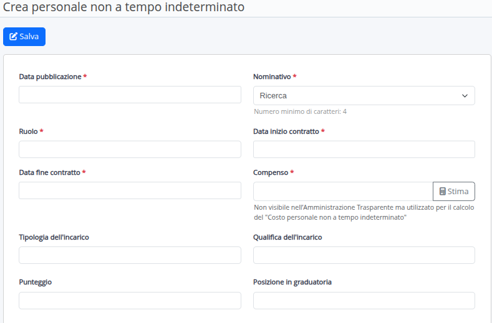Select the Tipologia dell'incarico field
492x323 pixels.
pyautogui.click(x=130, y=255)
